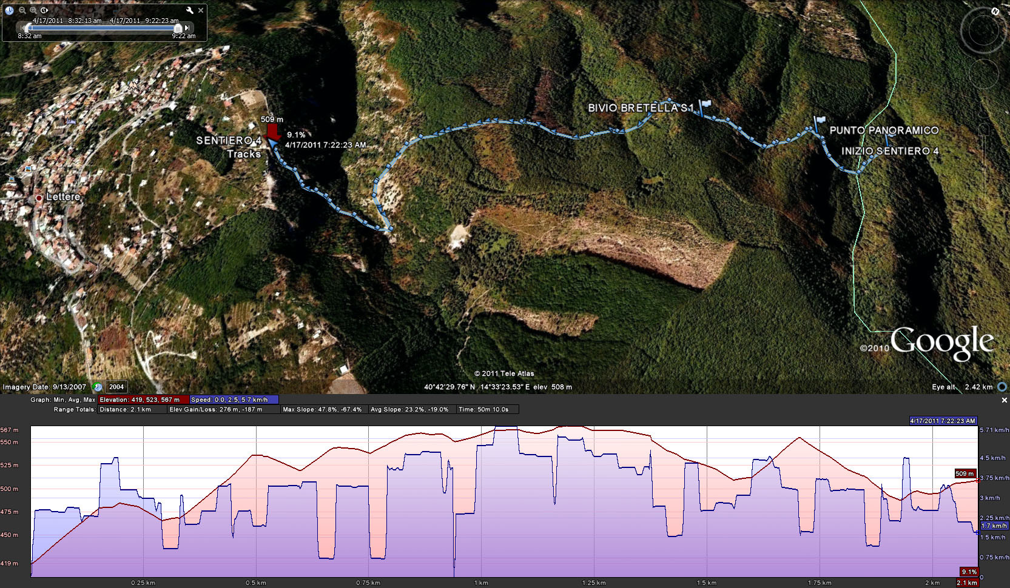The image size is (1010, 588).
Task: Toggle the Speed graph series
Action: 234,400
